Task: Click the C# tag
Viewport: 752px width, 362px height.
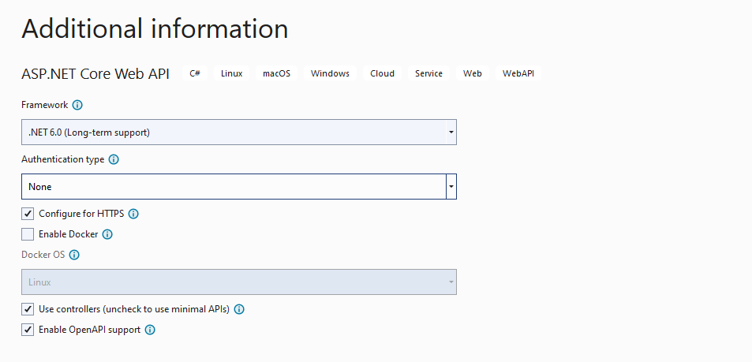Action: click(x=195, y=73)
